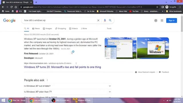Switch to the Shopping tab
The width and height of the screenshot is (183, 103).
pos(61,29)
